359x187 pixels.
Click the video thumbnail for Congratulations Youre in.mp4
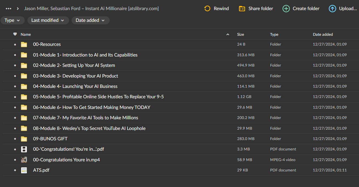tap(24, 160)
